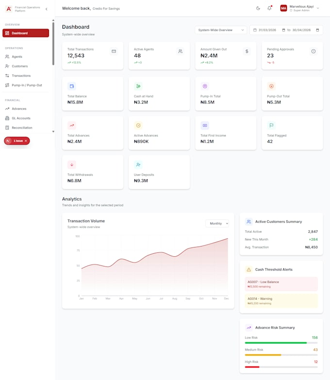Click the platform logo icon

9,9
